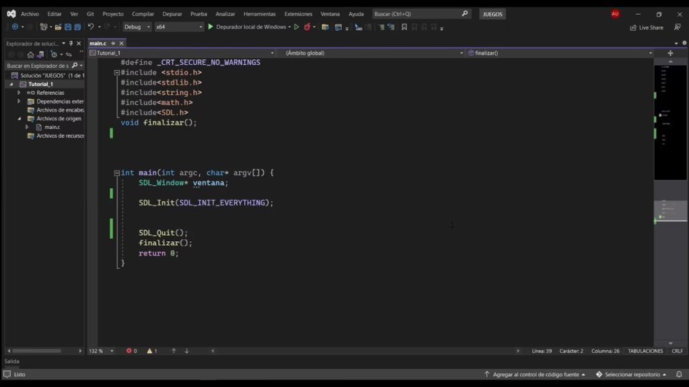Click the notifications bell in status bar
Viewport: 689px width, 387px height.
[679, 374]
